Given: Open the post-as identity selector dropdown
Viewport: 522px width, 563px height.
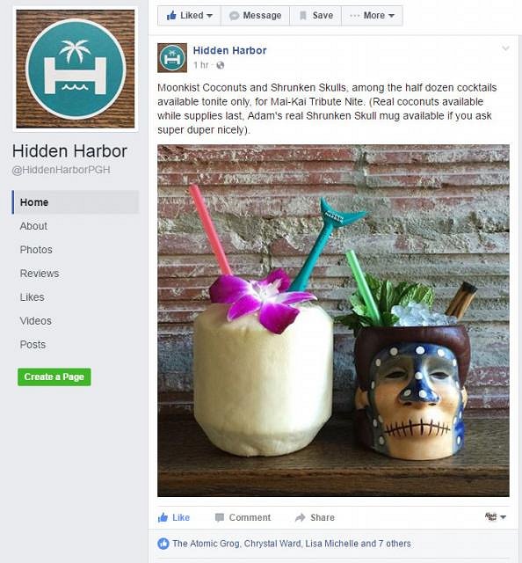Looking at the screenshot, I should (496, 517).
